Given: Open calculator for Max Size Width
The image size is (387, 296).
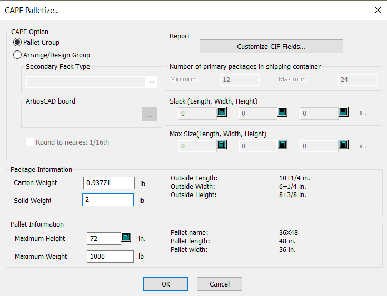Looking at the screenshot, I should pos(283,145).
